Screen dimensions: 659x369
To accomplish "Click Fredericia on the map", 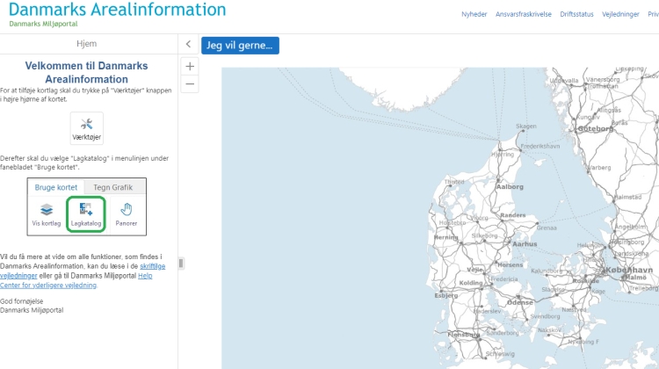I will click(504, 279).
